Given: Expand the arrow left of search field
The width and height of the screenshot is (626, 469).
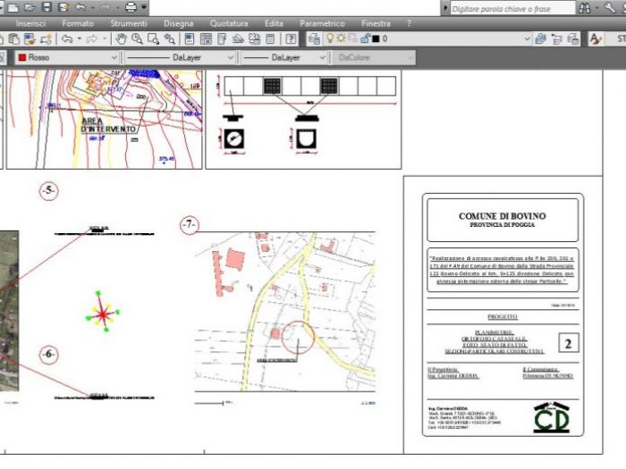Looking at the screenshot, I should coord(445,8).
